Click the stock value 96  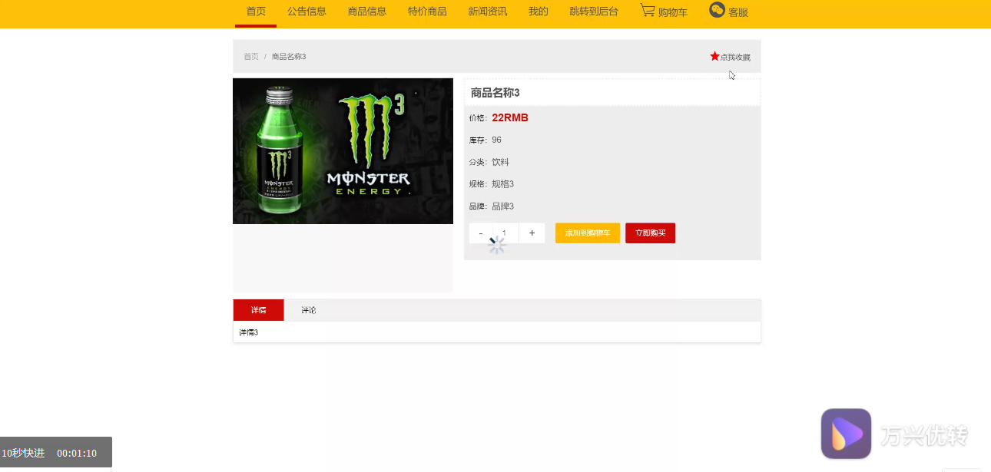click(496, 140)
